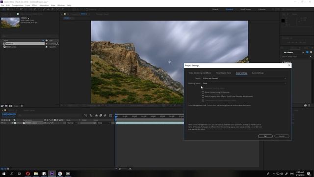314x177 pixels.
Task: Enable Blend Colors Using 1.0 Gamma
Action: point(203,92)
